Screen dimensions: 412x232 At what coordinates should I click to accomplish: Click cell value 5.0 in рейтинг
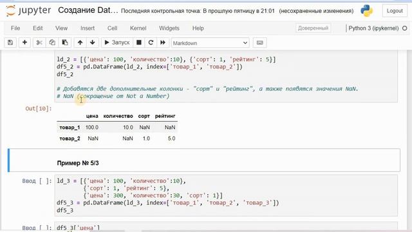pyautogui.click(x=171, y=139)
